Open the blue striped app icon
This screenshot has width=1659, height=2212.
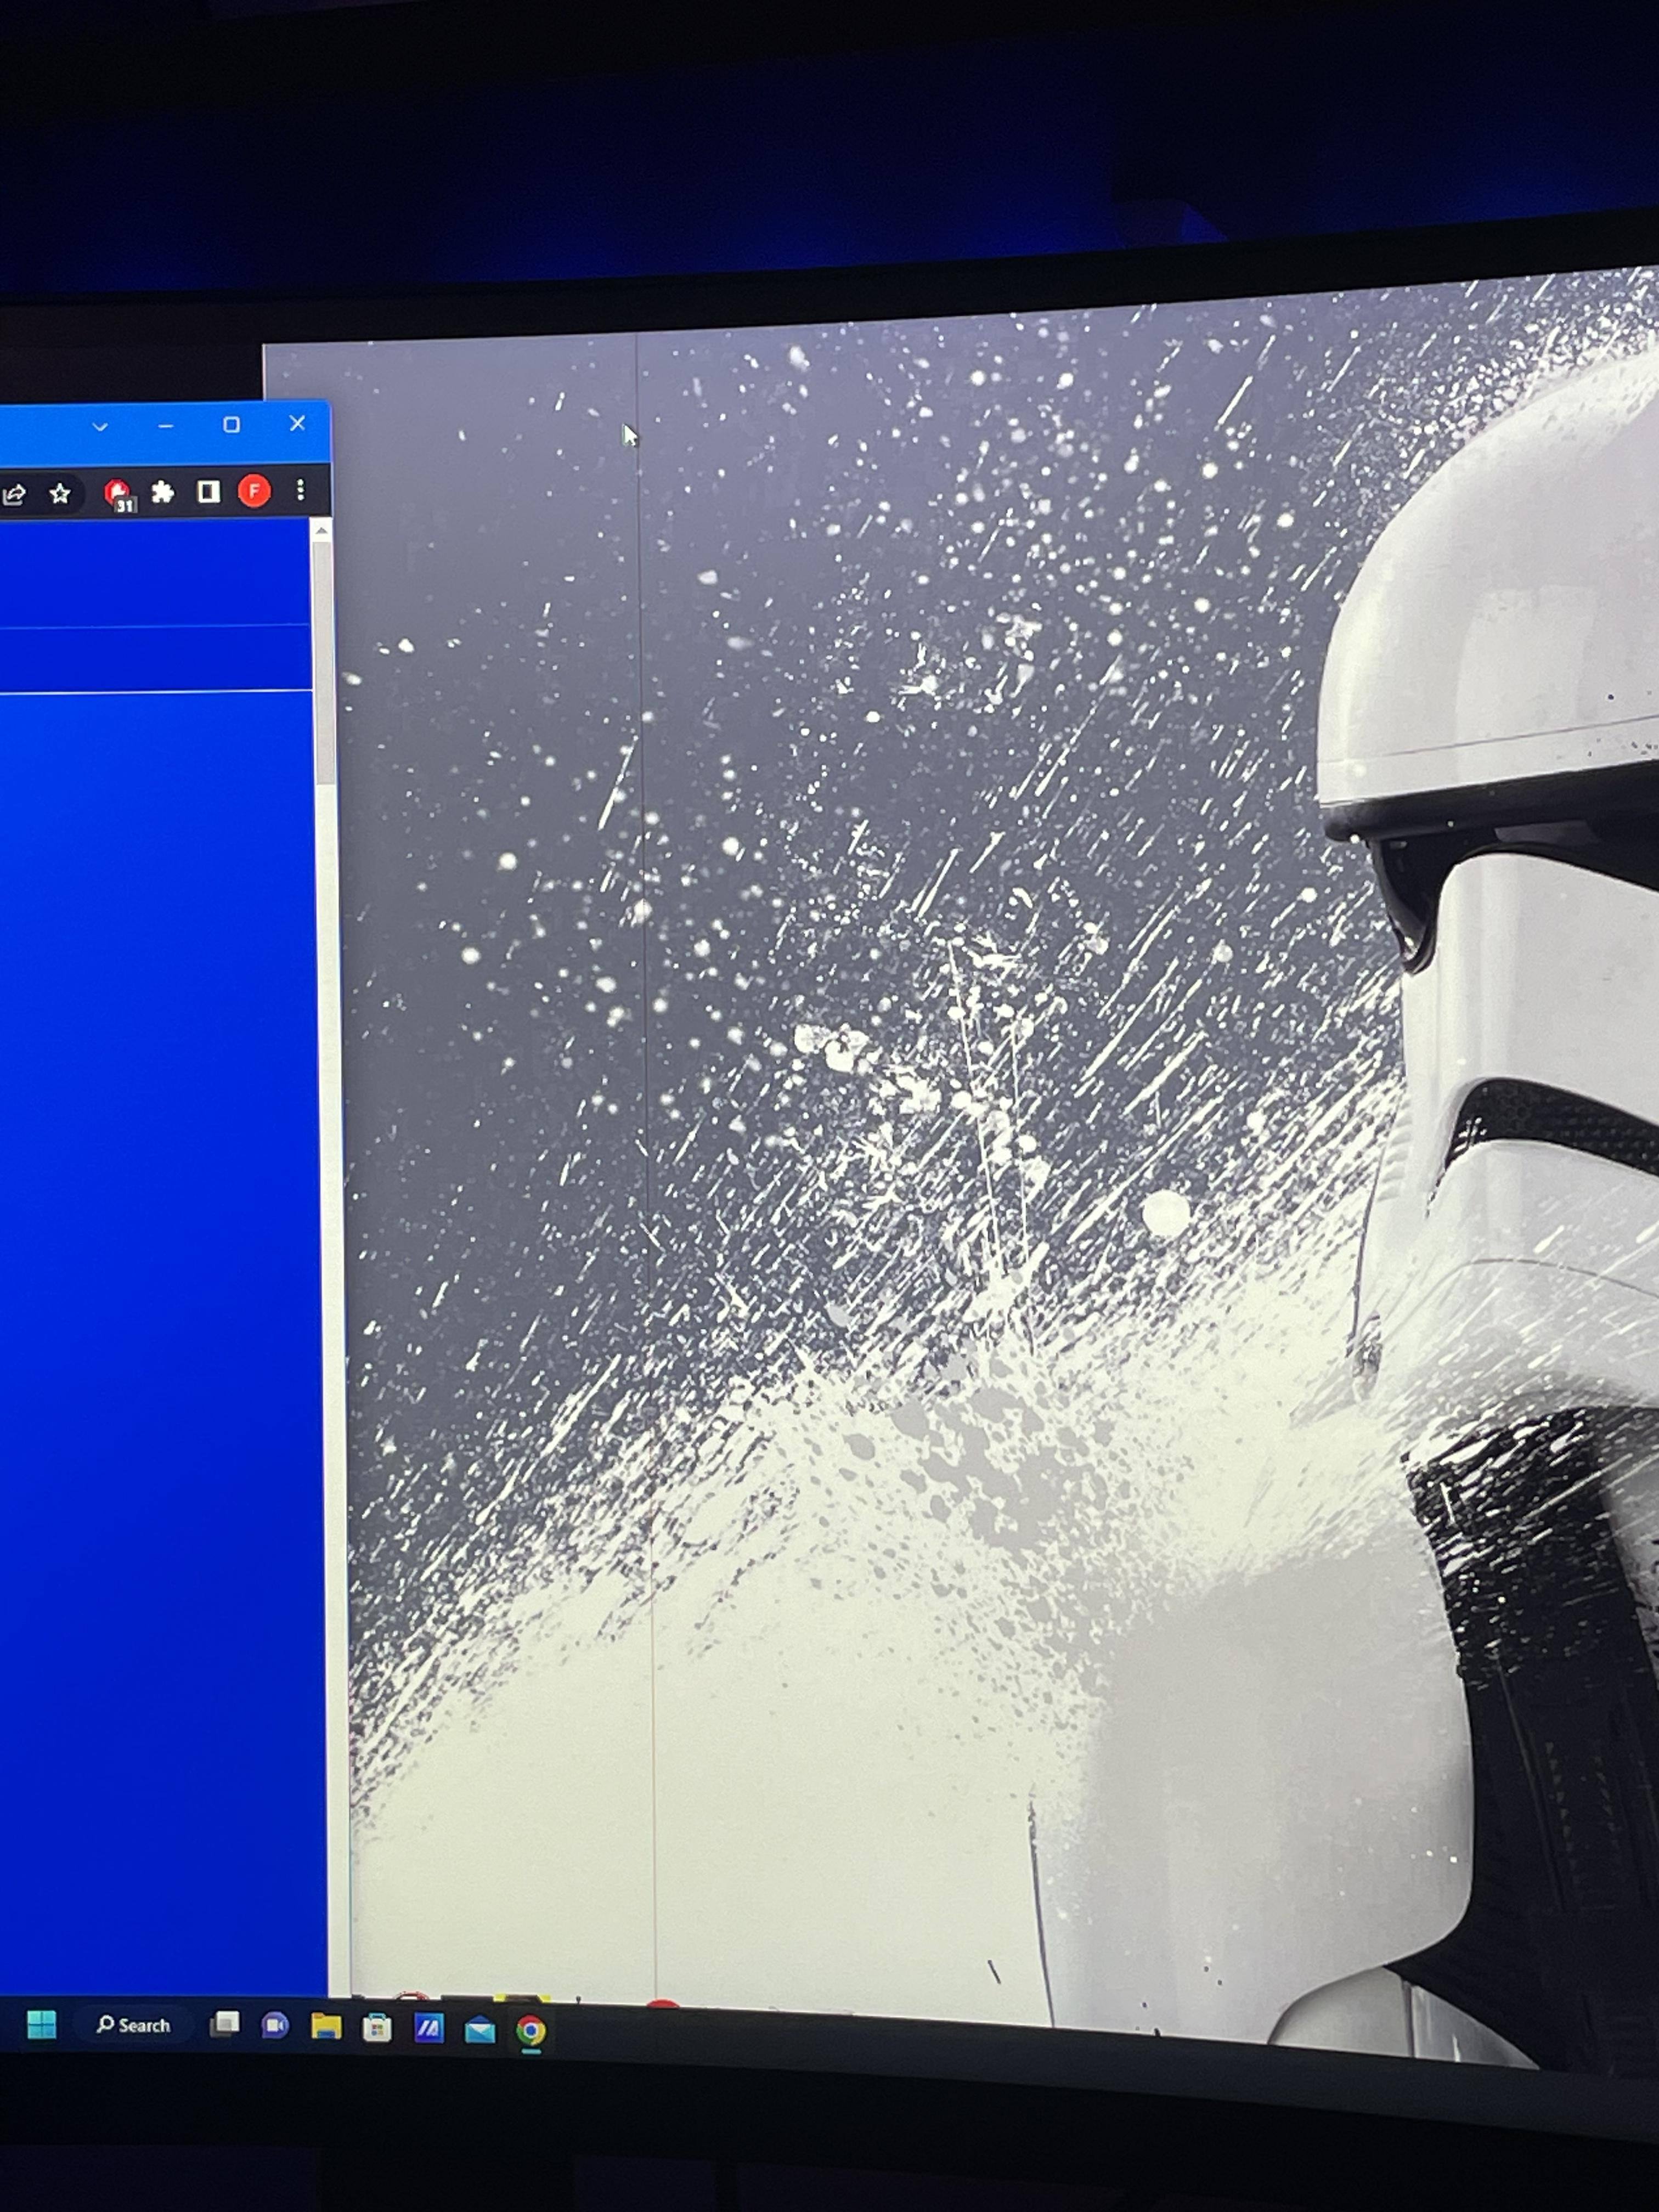coord(429,2028)
